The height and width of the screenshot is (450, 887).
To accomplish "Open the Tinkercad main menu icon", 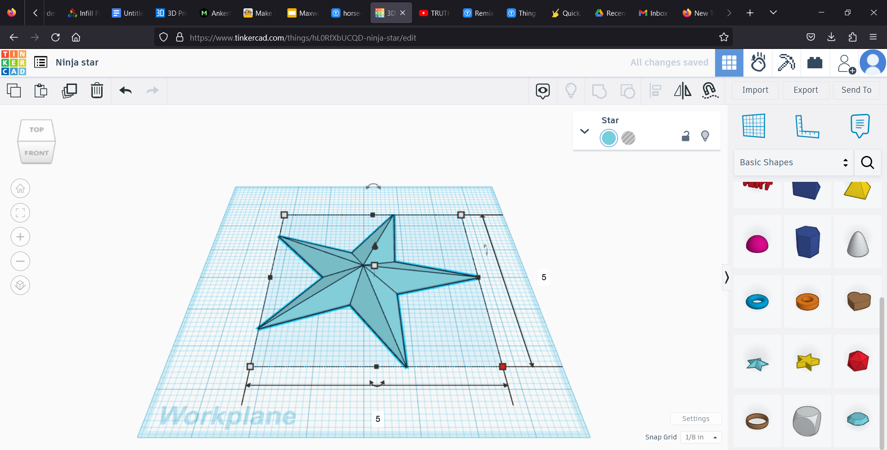I will (x=40, y=62).
